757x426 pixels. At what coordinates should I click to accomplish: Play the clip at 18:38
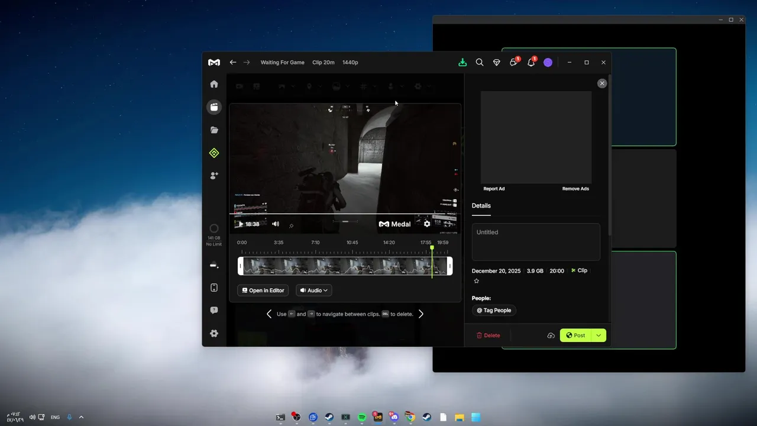240,224
